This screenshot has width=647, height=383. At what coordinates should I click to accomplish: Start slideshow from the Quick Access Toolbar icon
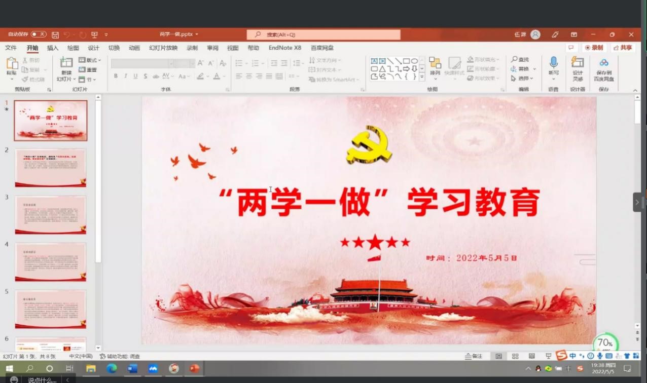click(x=94, y=35)
